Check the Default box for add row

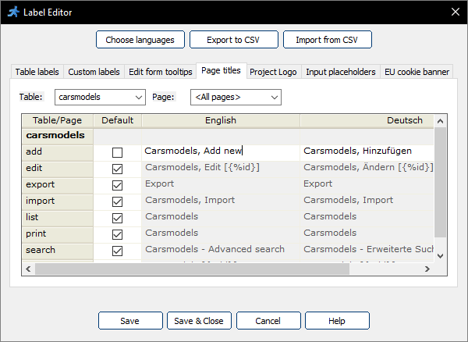(x=117, y=152)
